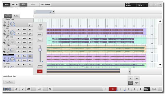Open automation curve for Guitar track

coord(30,51)
